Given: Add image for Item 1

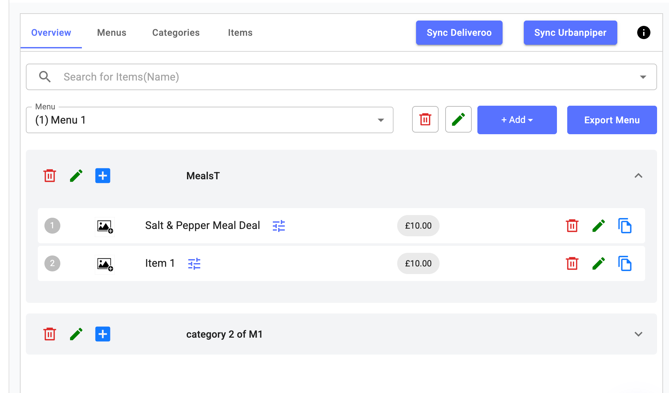Looking at the screenshot, I should pos(105,264).
